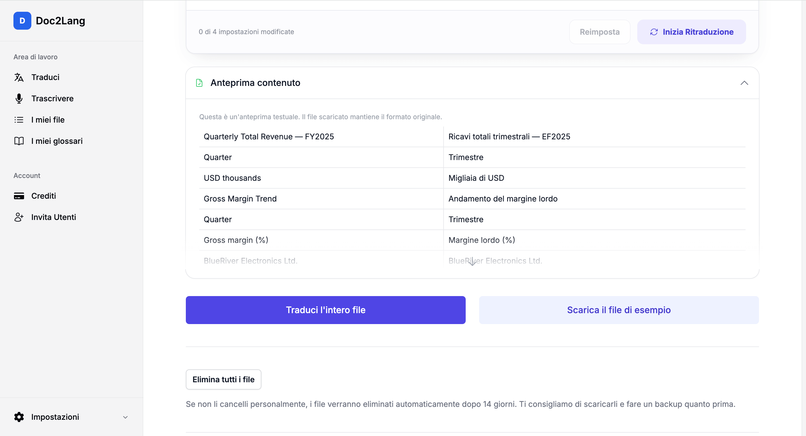The width and height of the screenshot is (806, 436).
Task: Click the I miei glossari book icon
Action: click(19, 141)
